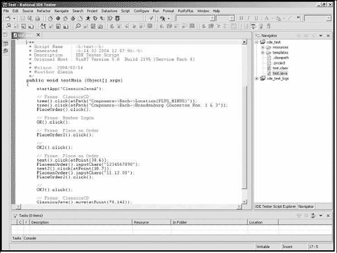Switch to the Console tab
The width and height of the screenshot is (337, 253).
[30, 238]
